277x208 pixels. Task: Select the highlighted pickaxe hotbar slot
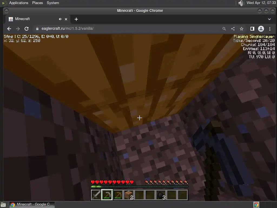point(107,195)
